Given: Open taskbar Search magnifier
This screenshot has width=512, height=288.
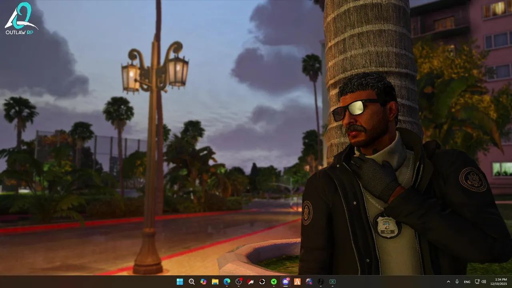Looking at the screenshot, I should coord(192,282).
